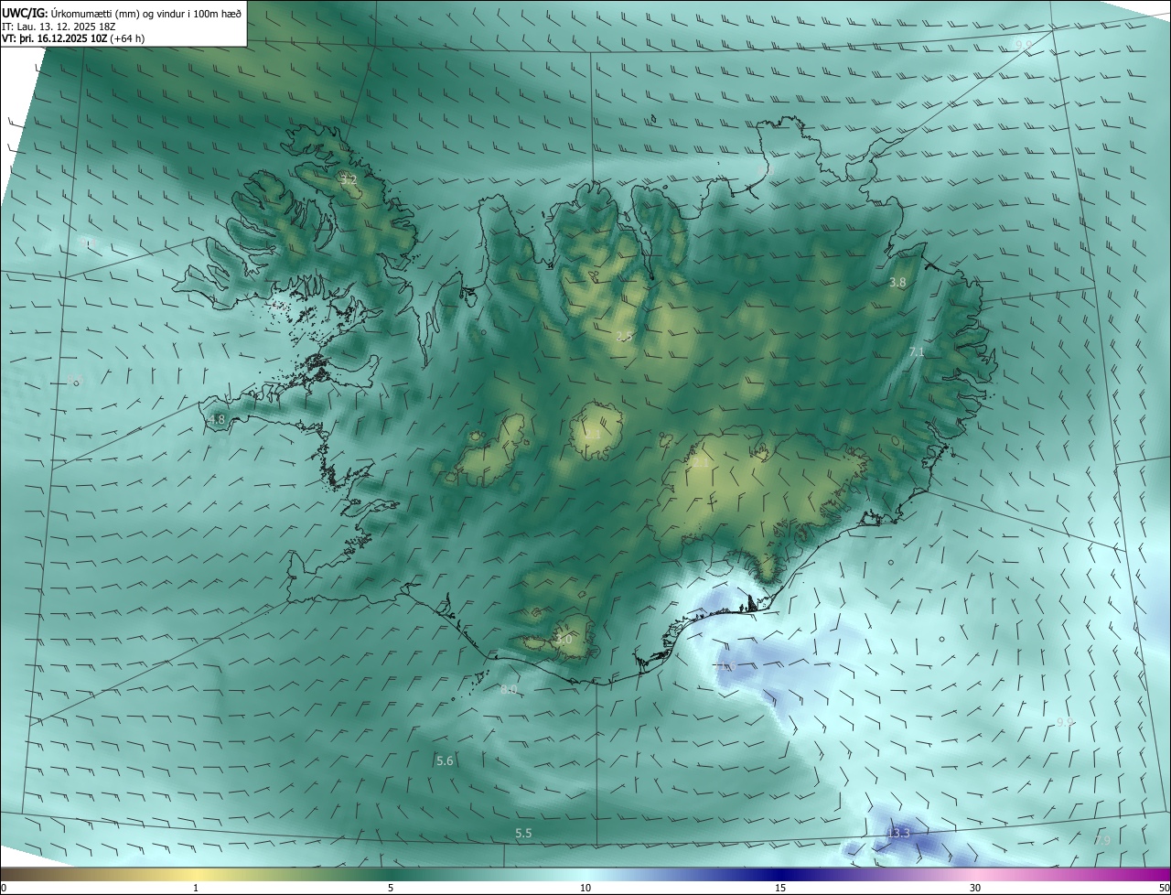
Task: Click the 5 tick on the color scale
Action: tap(391, 888)
